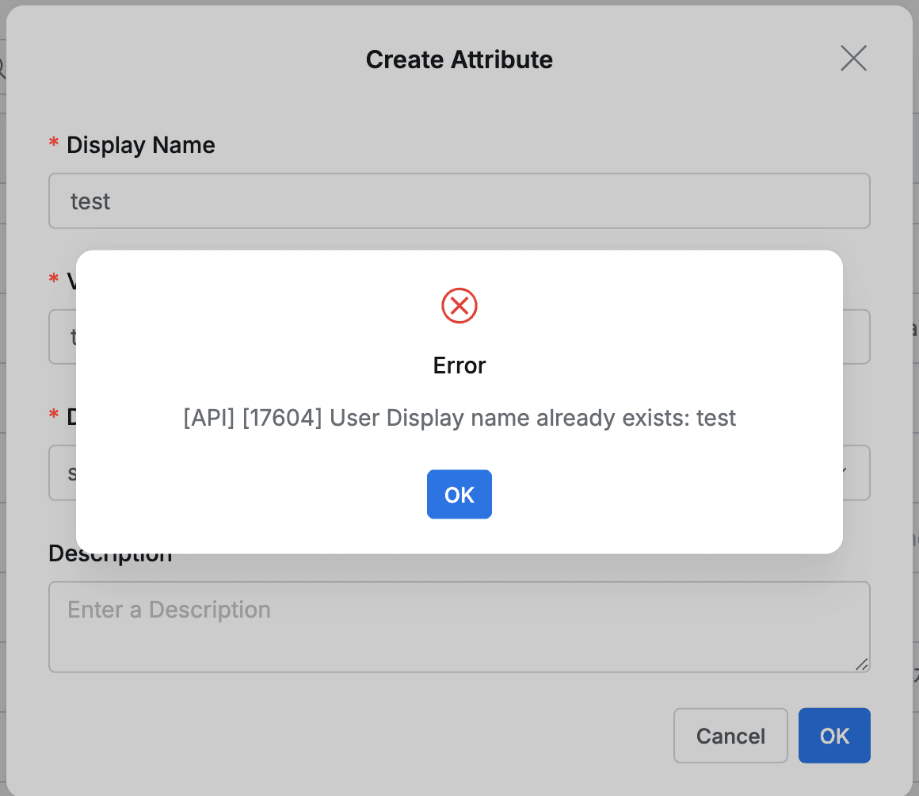Click the Error heading text

point(459,365)
